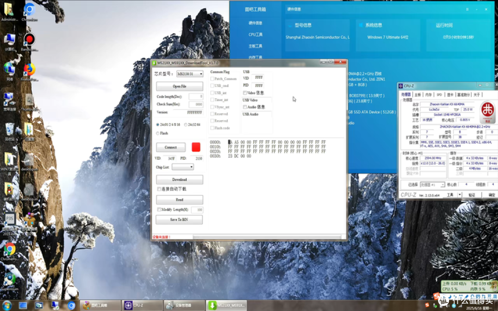Select the 24c32/64 radio option
Screen dimensions: 498x311
pos(185,125)
